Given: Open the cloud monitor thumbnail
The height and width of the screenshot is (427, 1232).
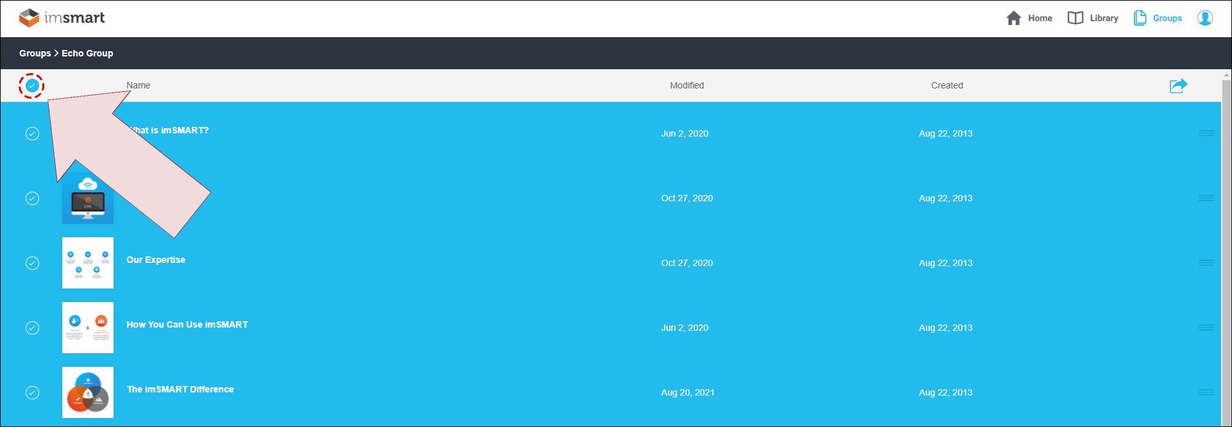Looking at the screenshot, I should [x=88, y=198].
